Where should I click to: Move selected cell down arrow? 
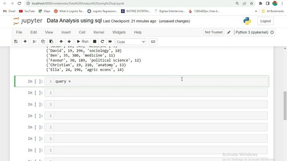tap(69, 42)
